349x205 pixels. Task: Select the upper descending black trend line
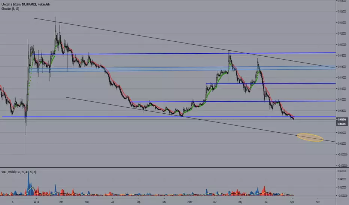pos(185,42)
